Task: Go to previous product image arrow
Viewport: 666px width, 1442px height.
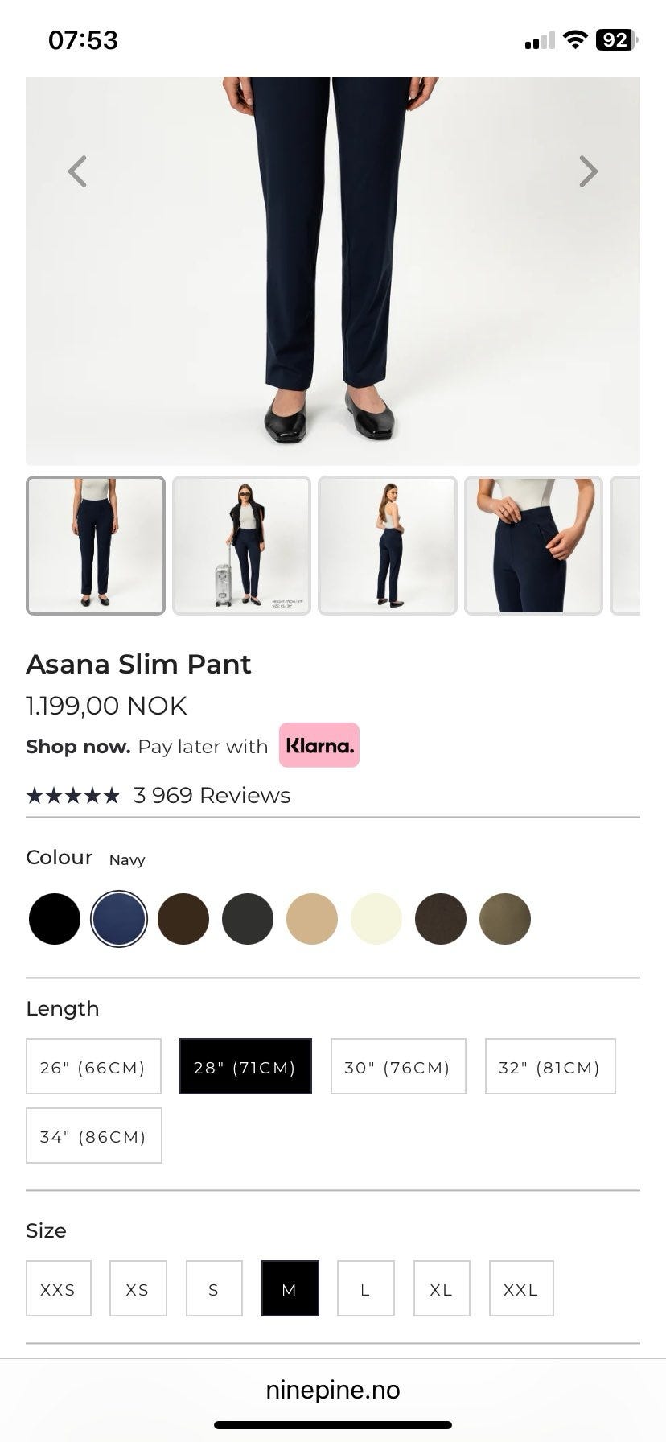Action: coord(77,171)
